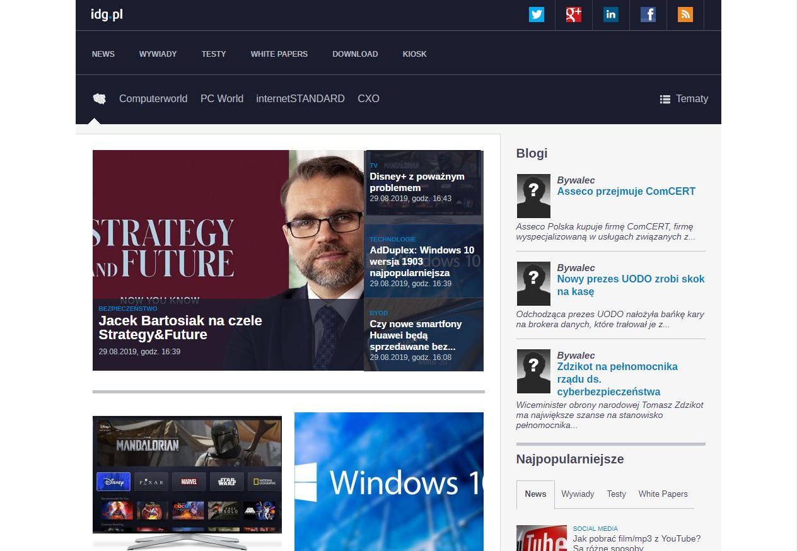Open the WHITE PAPERS menu item
797x551 pixels.
[x=279, y=54]
